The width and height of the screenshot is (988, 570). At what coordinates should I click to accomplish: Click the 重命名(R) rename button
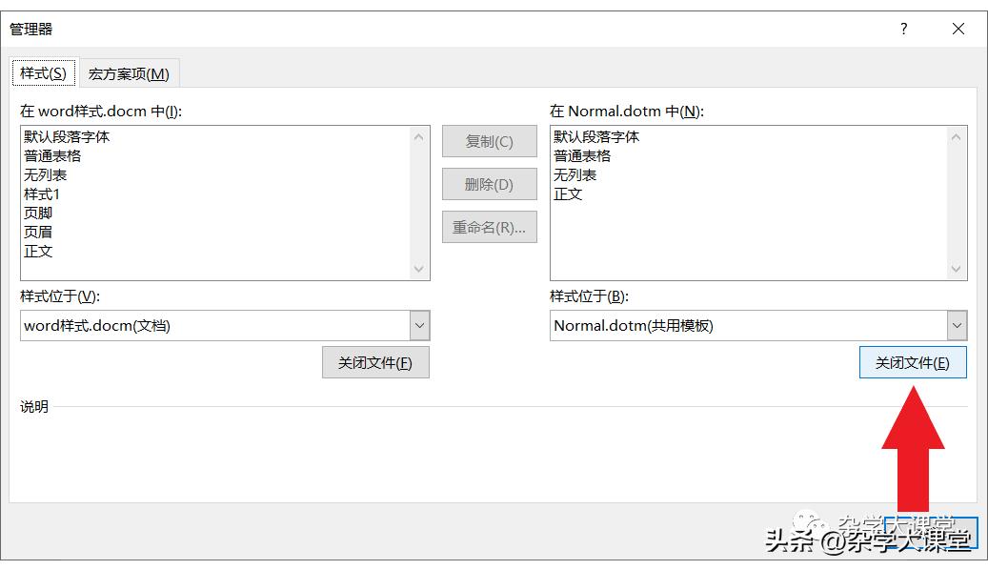click(489, 227)
